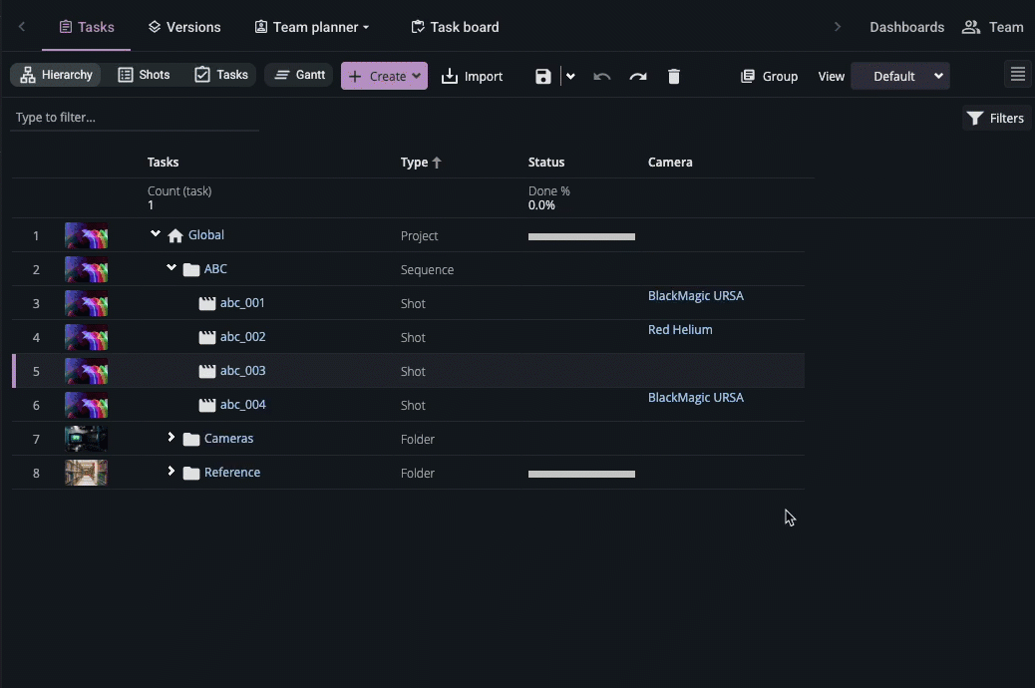Switch to the Shots view
The width and height of the screenshot is (1035, 688).
click(145, 74)
